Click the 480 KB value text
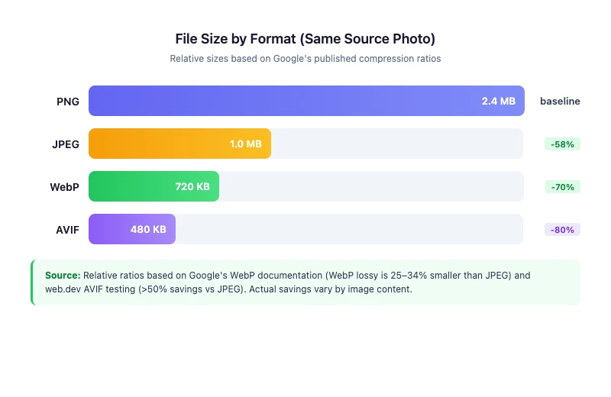 pyautogui.click(x=148, y=229)
